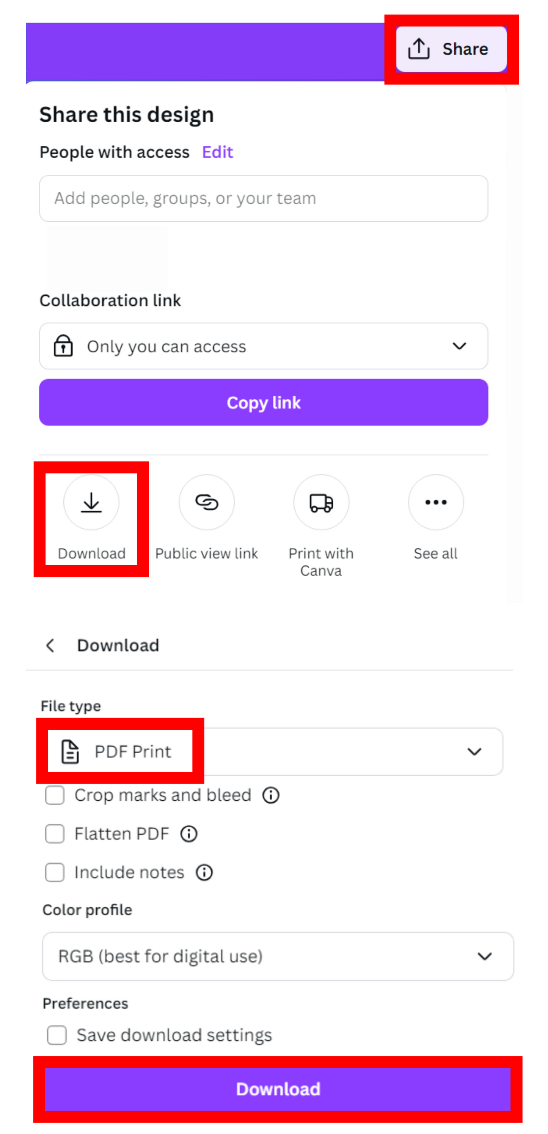
Task: Click the Edit link beside People with access
Action: pyautogui.click(x=217, y=152)
